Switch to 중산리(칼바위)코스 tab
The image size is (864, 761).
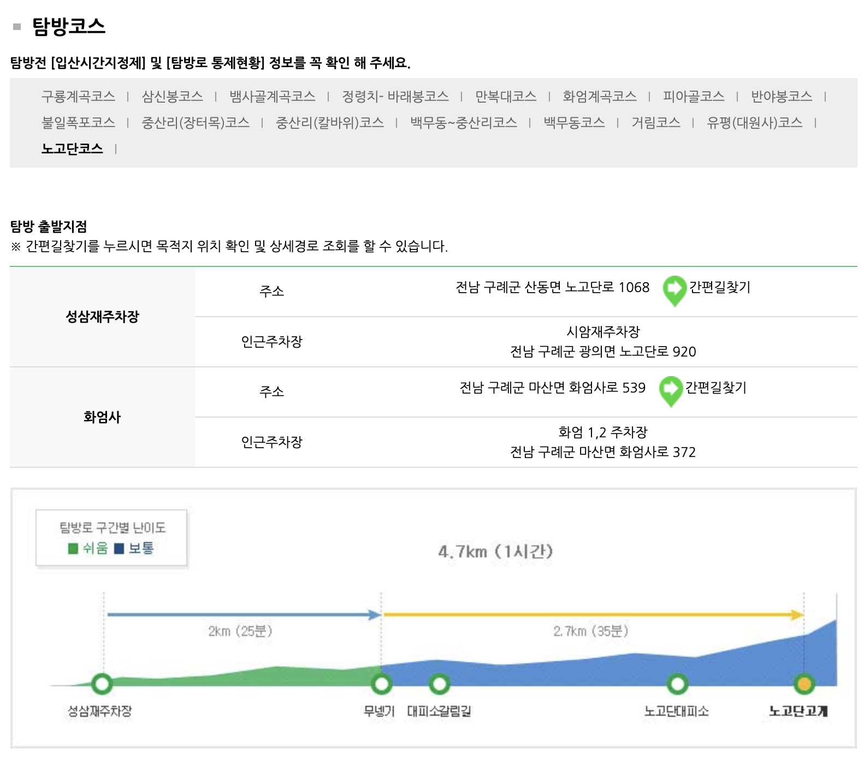(330, 123)
